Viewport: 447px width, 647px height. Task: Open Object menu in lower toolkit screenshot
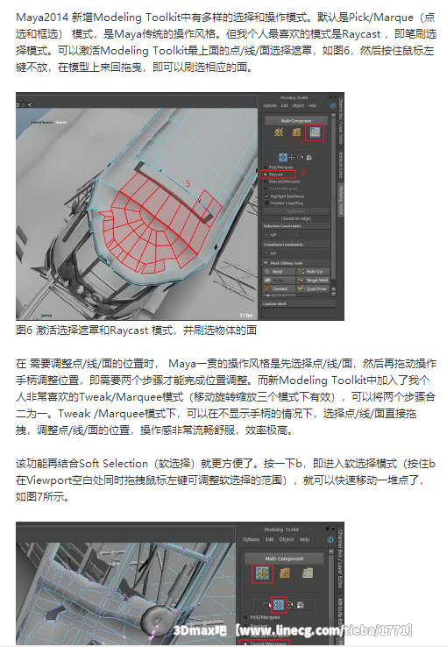(287, 539)
